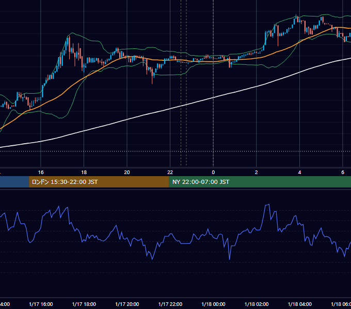
Task: Click the 1/18 02:00 time label
Action: click(257, 304)
